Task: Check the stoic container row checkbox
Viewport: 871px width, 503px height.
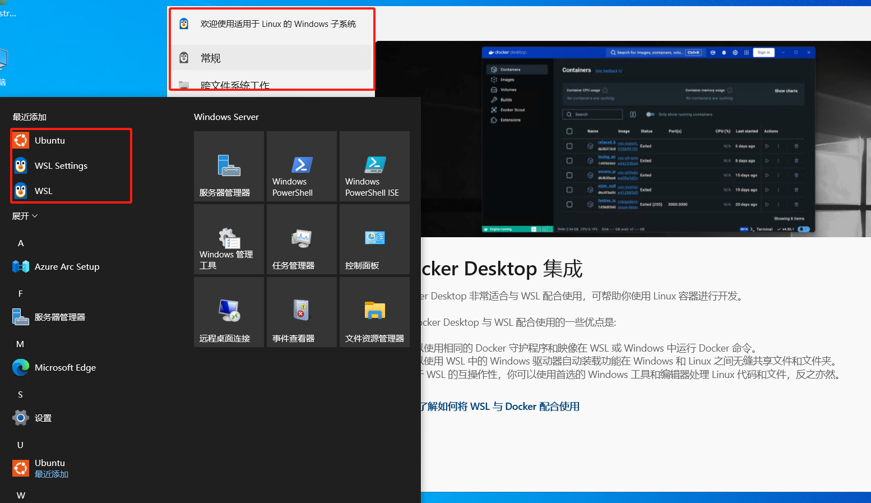Action: tap(569, 190)
